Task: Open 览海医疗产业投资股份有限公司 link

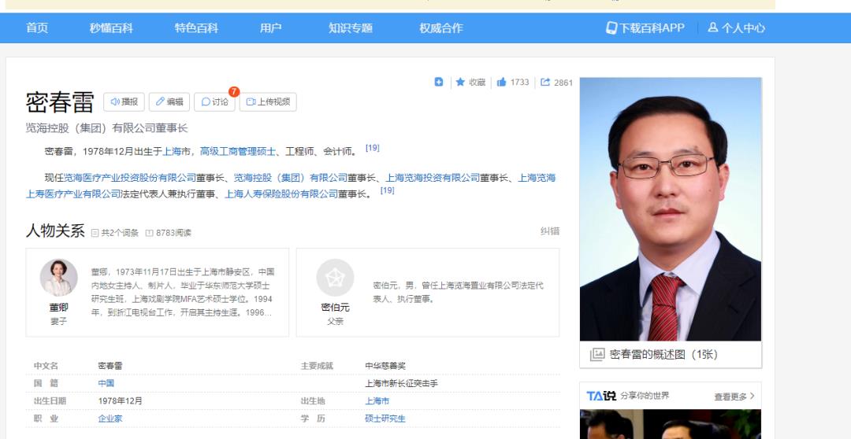Action: [130, 178]
